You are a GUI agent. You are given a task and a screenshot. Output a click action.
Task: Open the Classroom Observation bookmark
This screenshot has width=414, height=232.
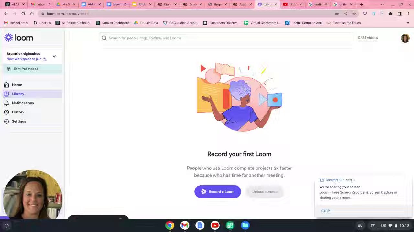click(221, 23)
